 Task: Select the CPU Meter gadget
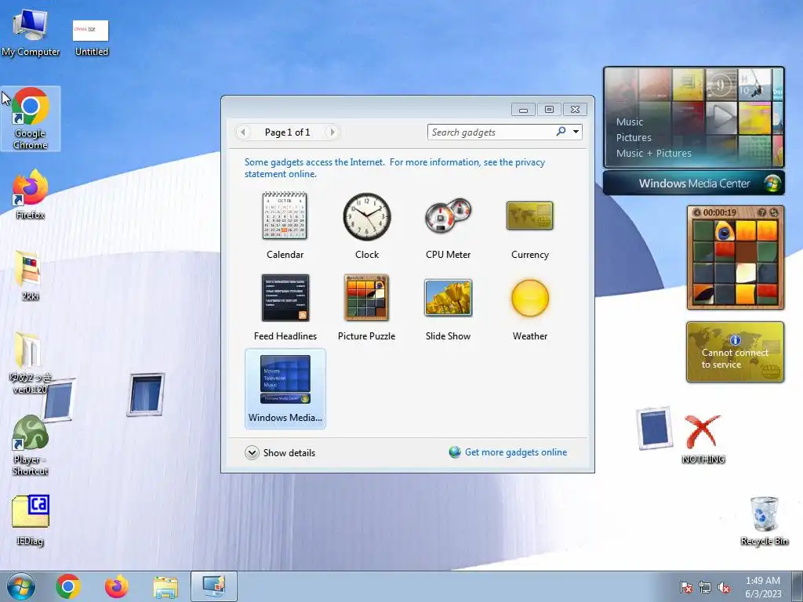point(448,225)
